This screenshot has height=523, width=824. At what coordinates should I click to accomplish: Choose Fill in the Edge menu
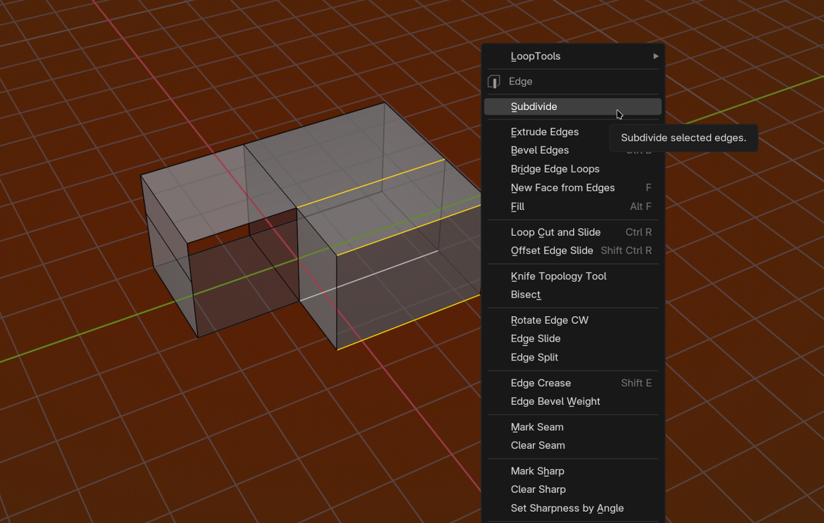(x=573, y=207)
